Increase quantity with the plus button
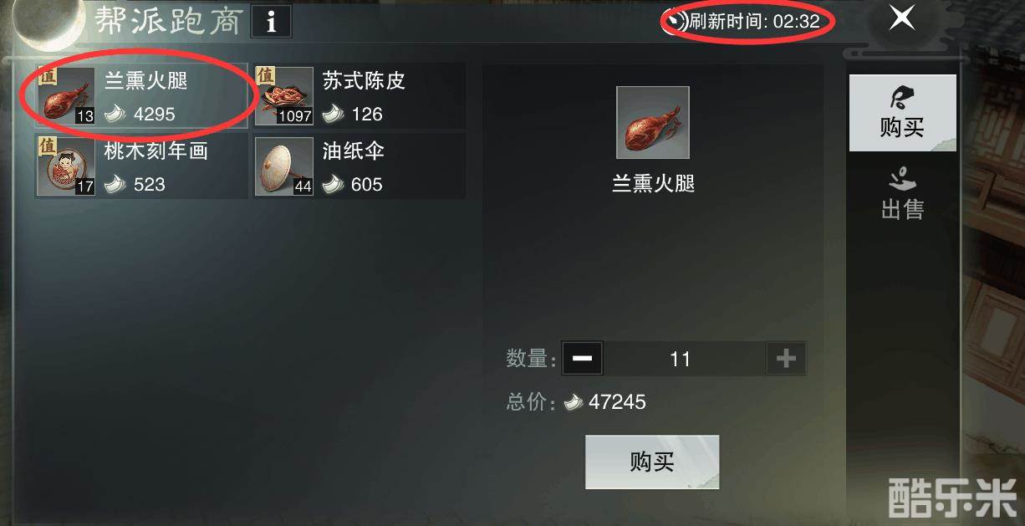The width and height of the screenshot is (1025, 526). click(x=786, y=359)
